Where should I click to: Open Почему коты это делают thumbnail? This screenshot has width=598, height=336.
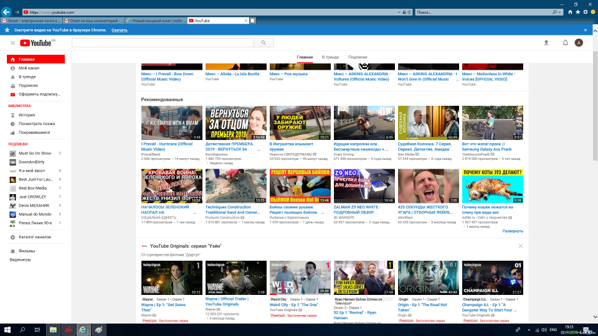click(492, 186)
